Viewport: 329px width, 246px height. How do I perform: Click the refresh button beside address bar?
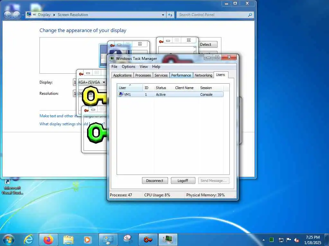(x=170, y=15)
